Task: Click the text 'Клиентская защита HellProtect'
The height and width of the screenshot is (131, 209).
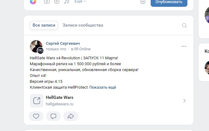Action: point(59,87)
